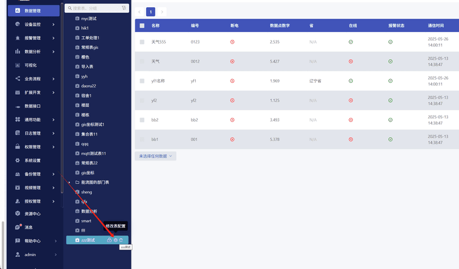Click the 视频管理 sidebar icon
Viewport: 459px width, 269px height.
pos(18,187)
